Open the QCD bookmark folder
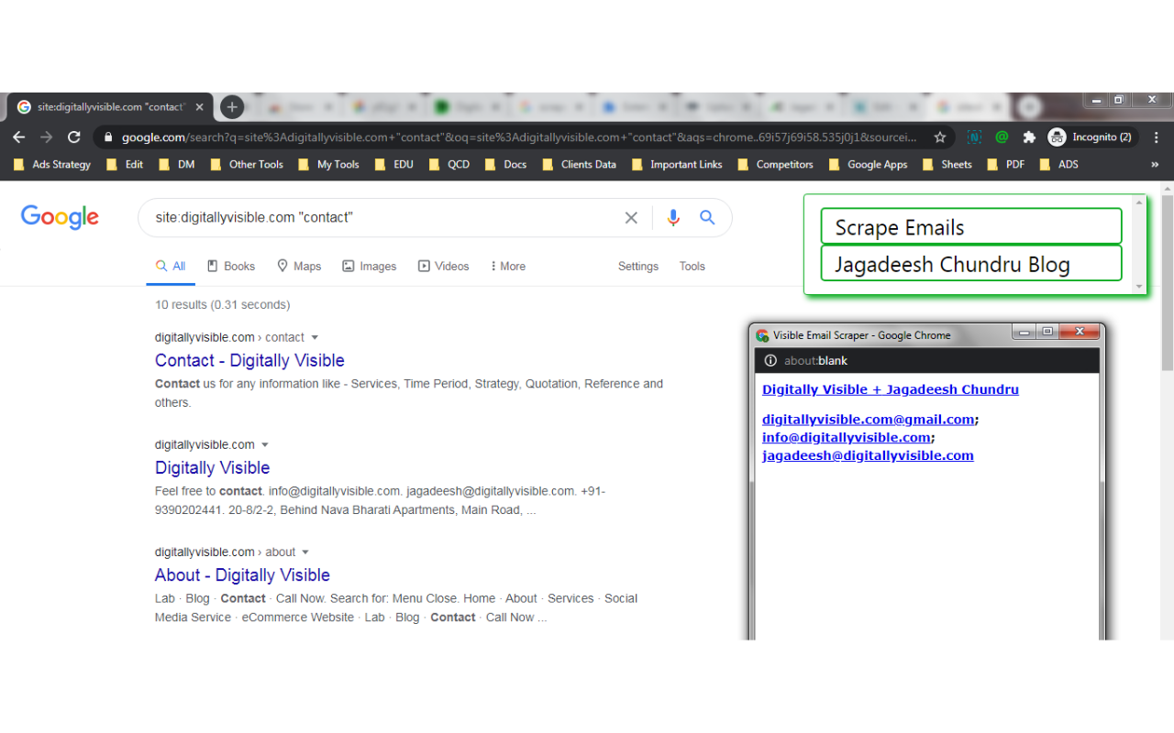 449,165
